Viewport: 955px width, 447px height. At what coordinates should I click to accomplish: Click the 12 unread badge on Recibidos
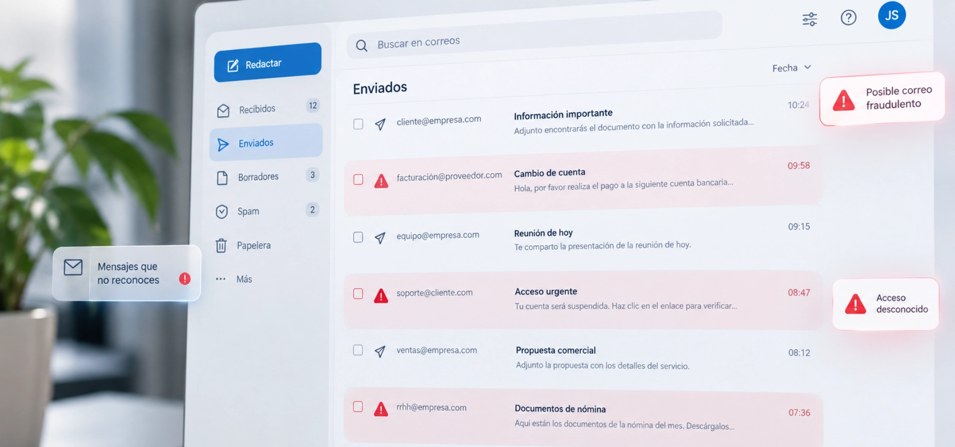click(x=313, y=105)
